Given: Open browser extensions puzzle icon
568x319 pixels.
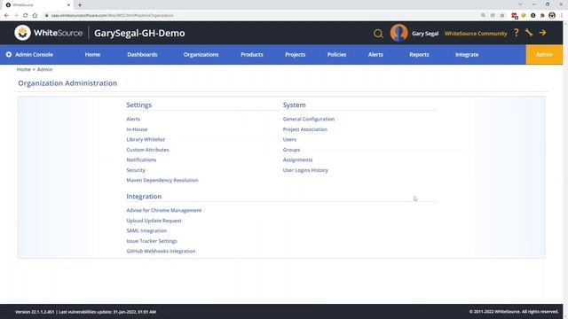Looking at the screenshot, I should coord(542,16).
